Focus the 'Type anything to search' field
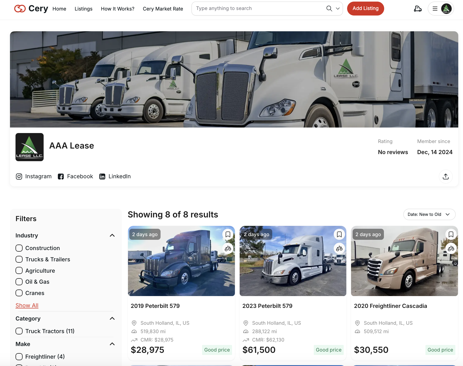Image resolution: width=463 pixels, height=366 pixels. pos(259,9)
